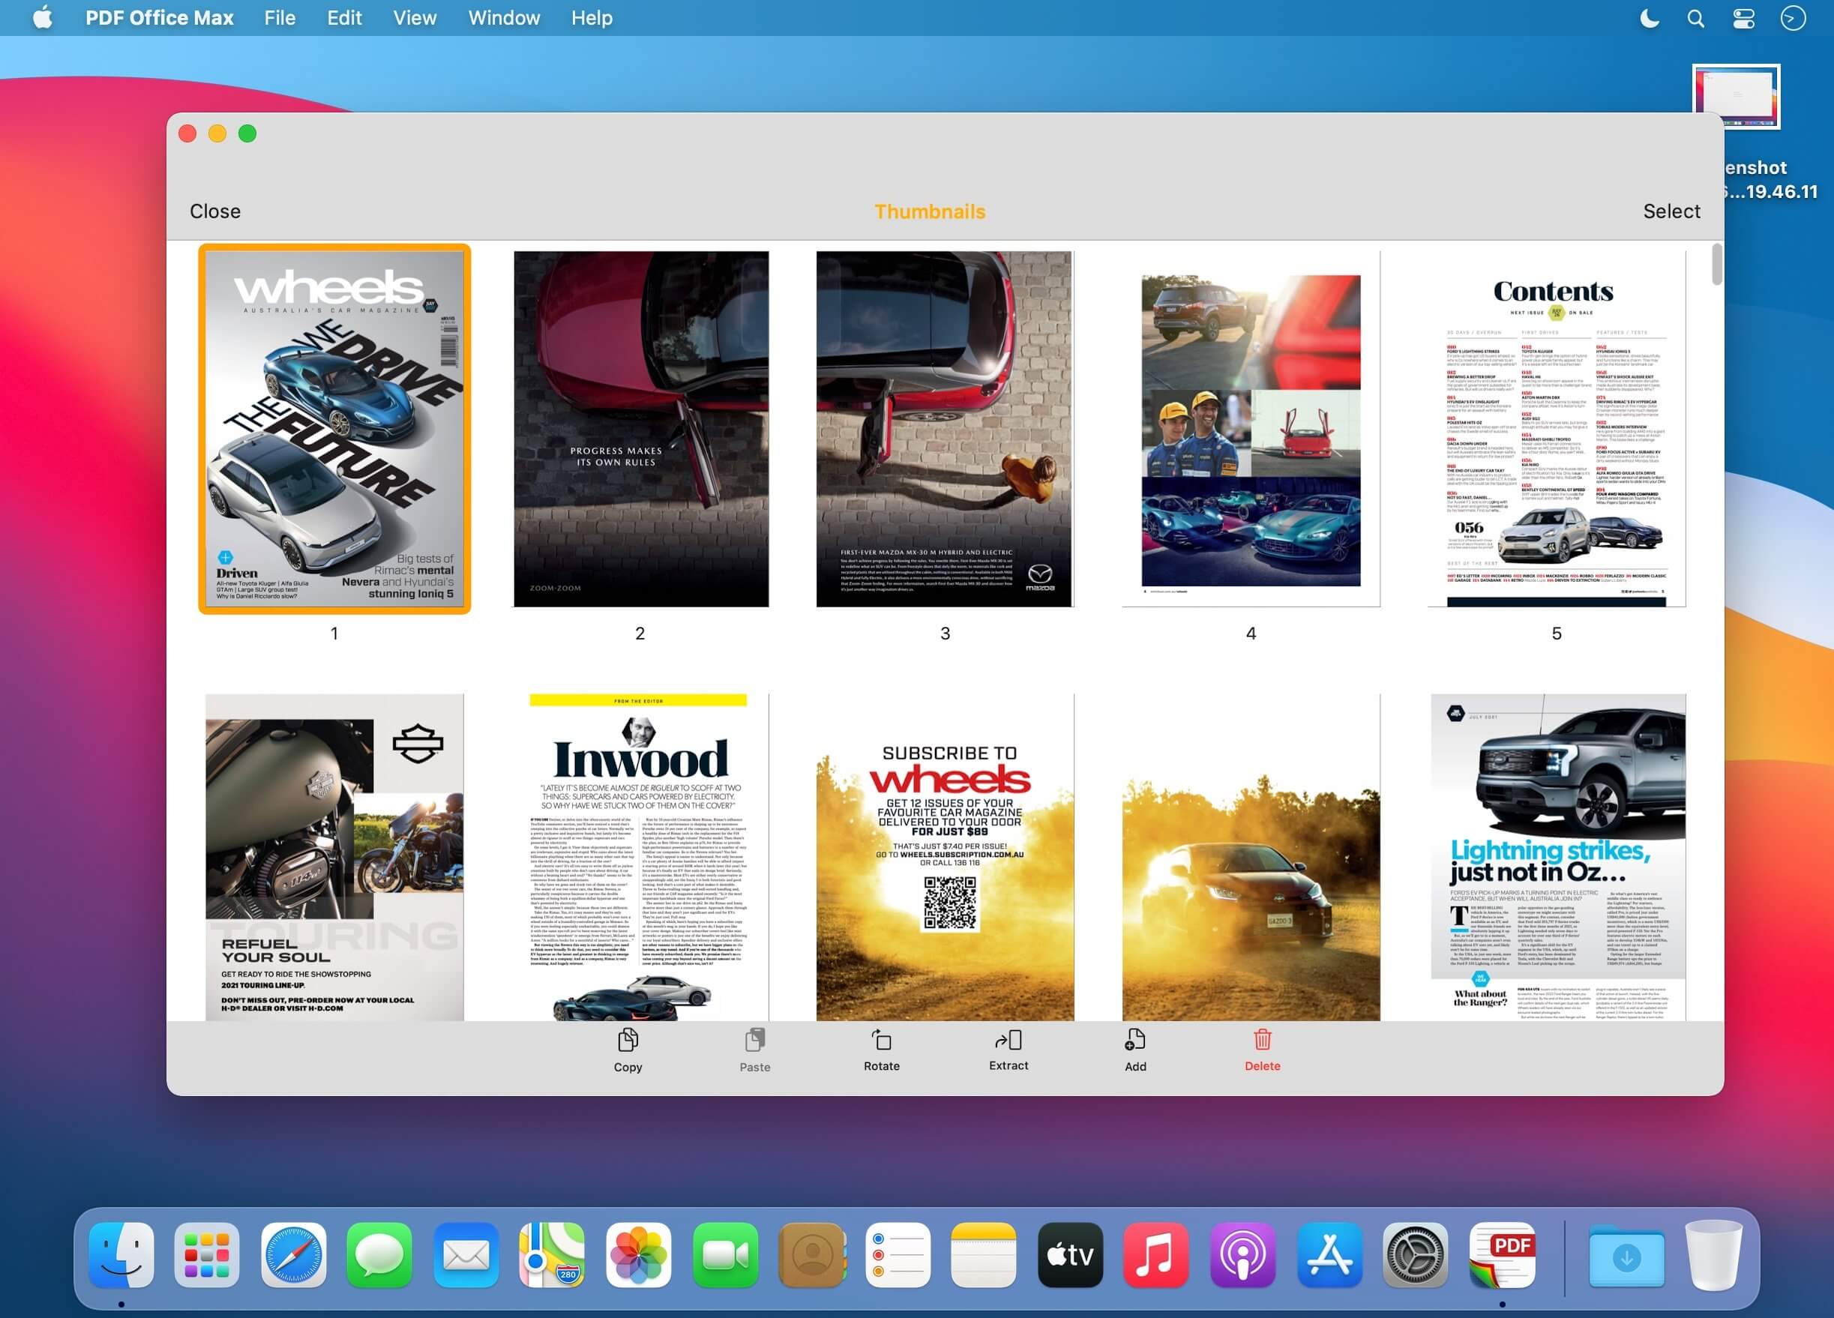1834x1318 pixels.
Task: Open the Apple menu
Action: 43,18
